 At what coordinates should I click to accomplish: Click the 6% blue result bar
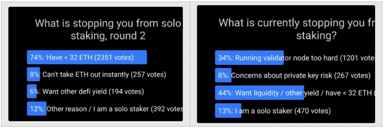point(32,92)
